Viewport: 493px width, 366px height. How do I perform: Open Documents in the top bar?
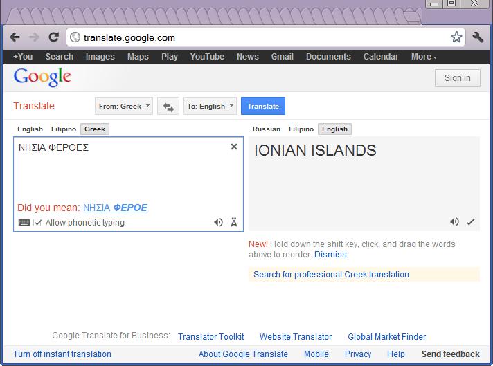(328, 57)
